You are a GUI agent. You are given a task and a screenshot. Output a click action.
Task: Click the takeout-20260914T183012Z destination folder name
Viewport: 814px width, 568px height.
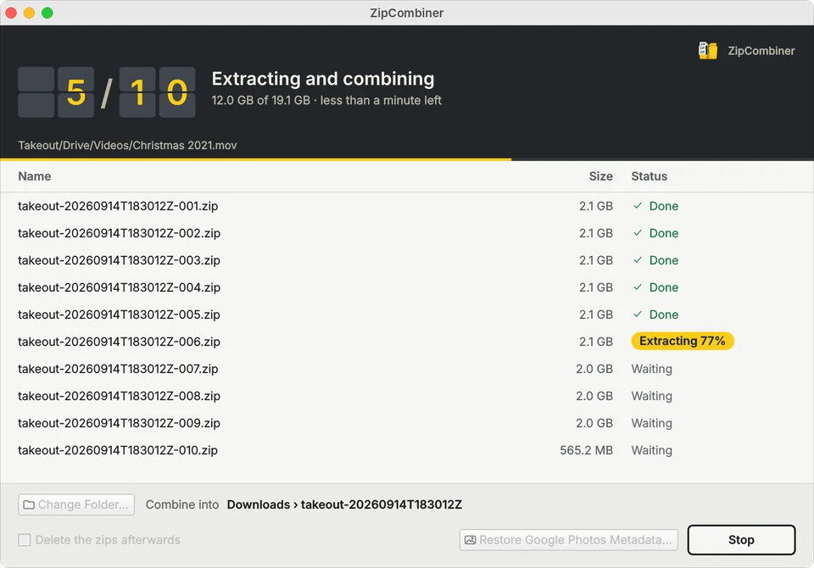click(x=382, y=504)
